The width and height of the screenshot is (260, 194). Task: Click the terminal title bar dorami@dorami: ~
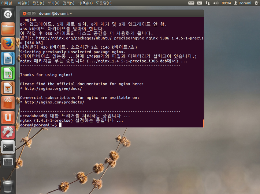tap(112, 14)
